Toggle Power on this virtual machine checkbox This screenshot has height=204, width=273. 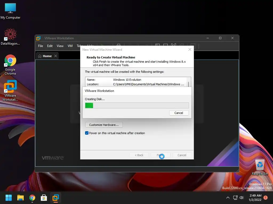click(87, 133)
